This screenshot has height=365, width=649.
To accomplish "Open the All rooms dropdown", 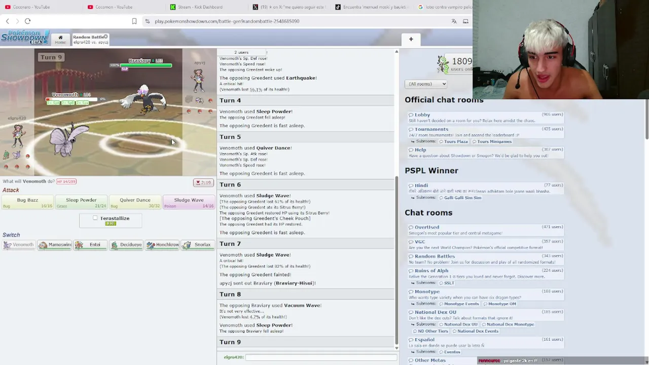I will tap(426, 84).
